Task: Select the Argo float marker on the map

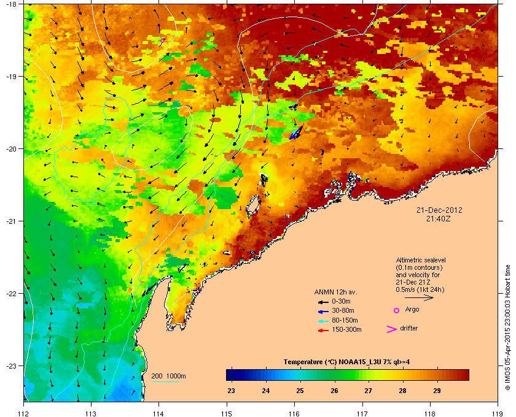Action: [x=162, y=40]
